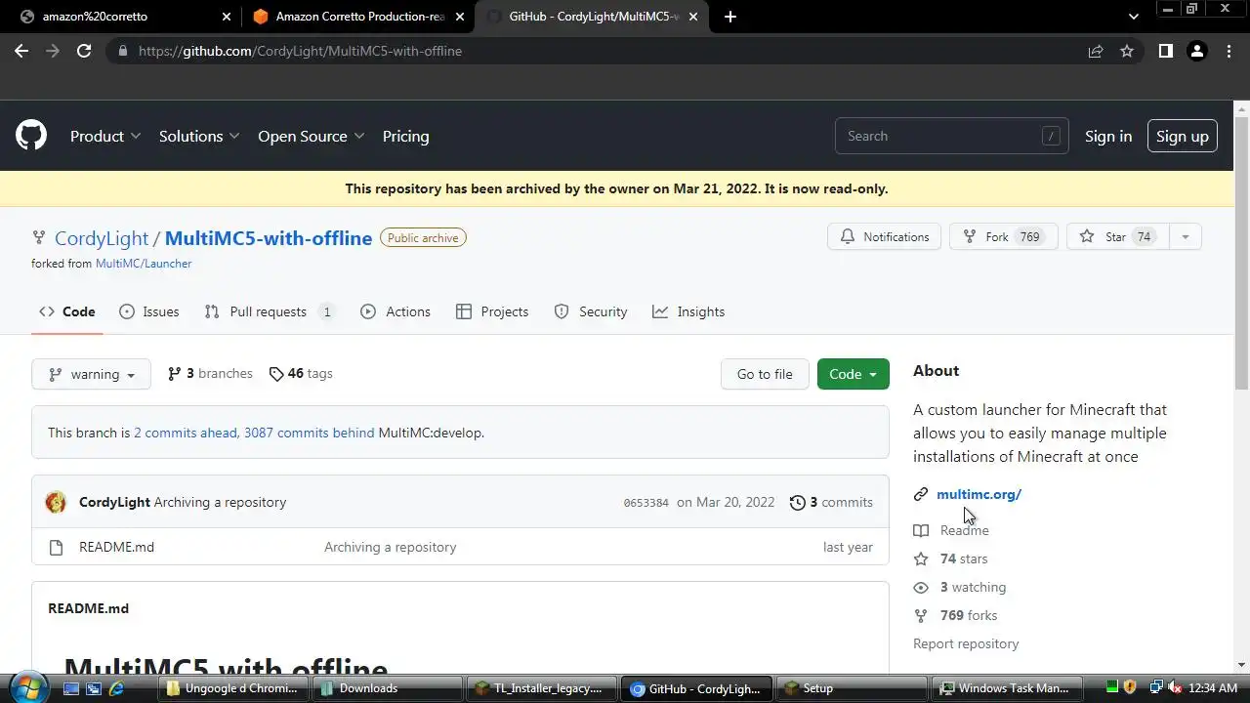This screenshot has width=1250, height=703.
Task: Click the Show Desktop quick launch icon
Action: 71,688
